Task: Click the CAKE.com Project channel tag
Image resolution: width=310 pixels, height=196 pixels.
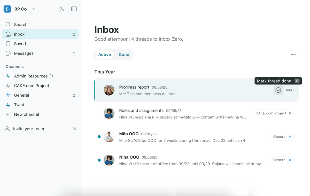Action: point(273,113)
